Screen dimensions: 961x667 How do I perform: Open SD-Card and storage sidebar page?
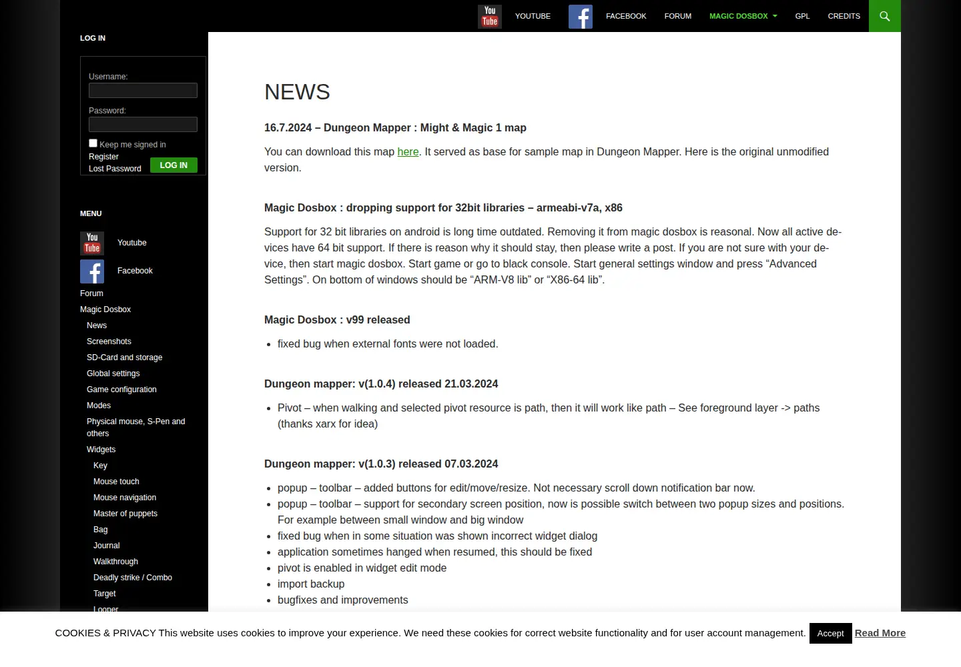click(125, 358)
